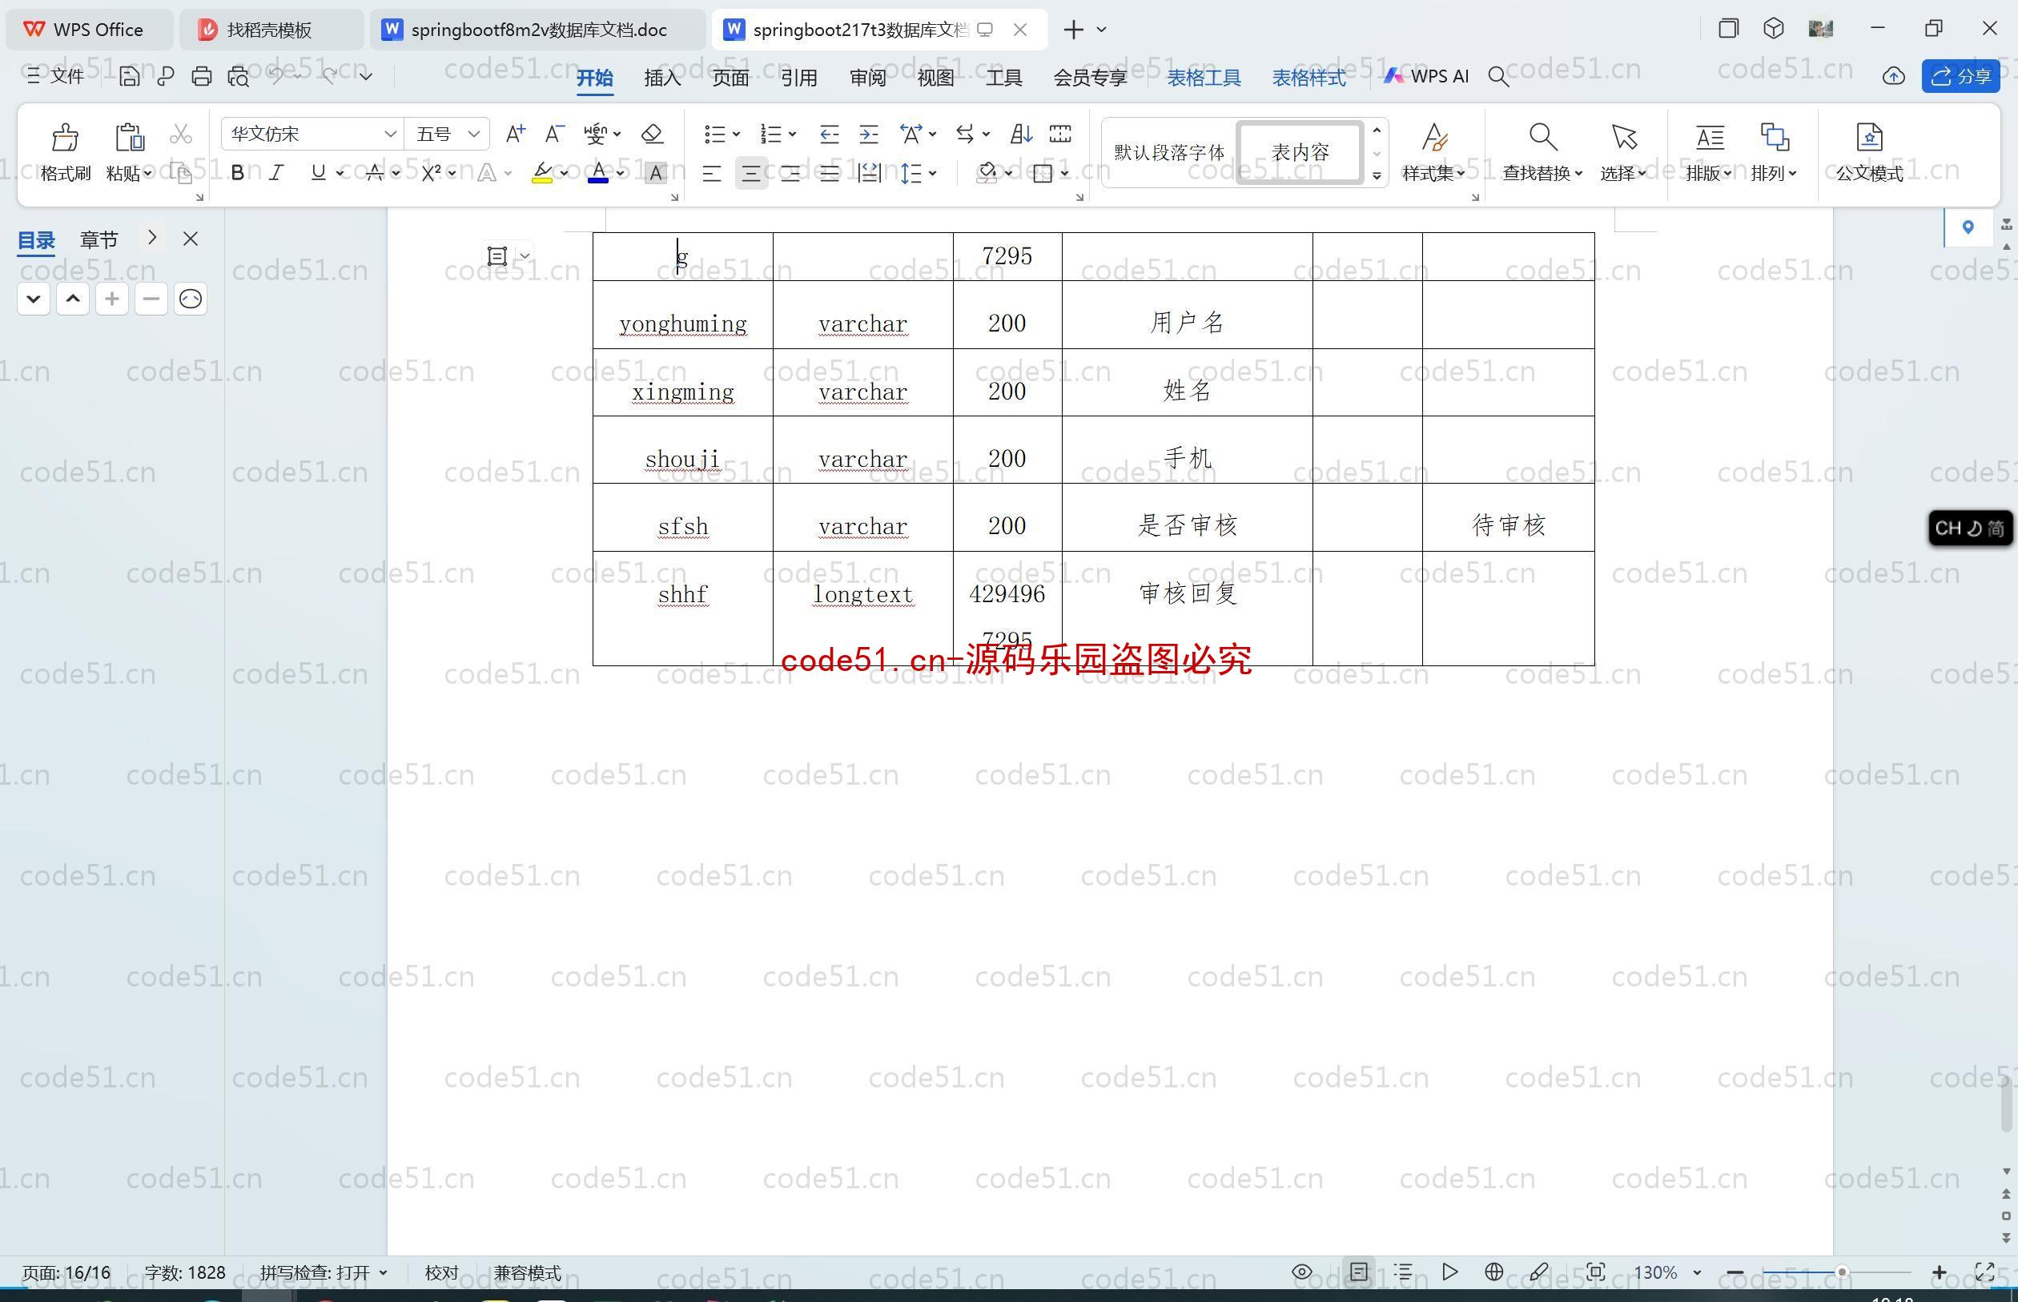
Task: Click the 分享 share button
Action: 1960,77
